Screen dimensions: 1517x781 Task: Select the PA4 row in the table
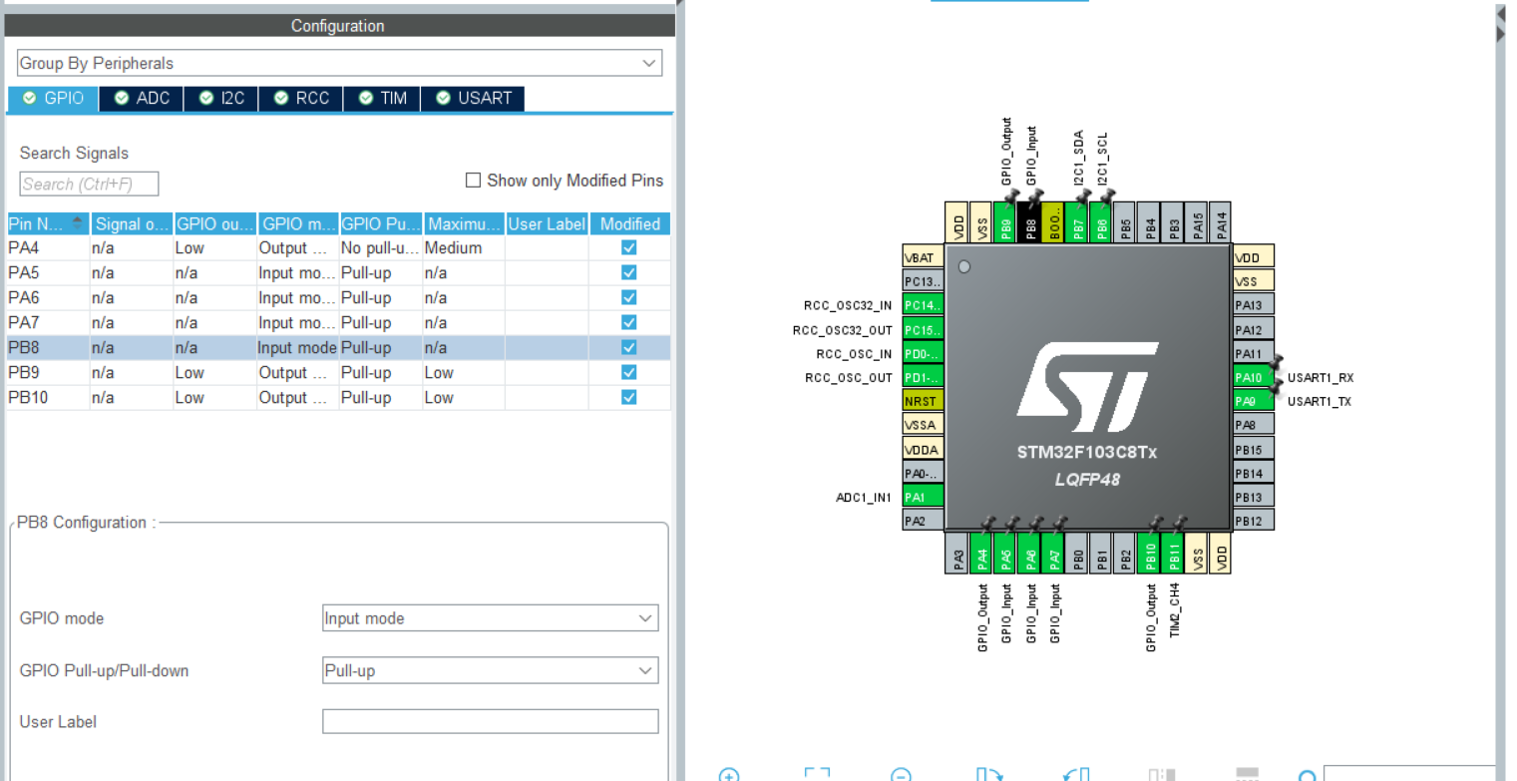(x=338, y=247)
